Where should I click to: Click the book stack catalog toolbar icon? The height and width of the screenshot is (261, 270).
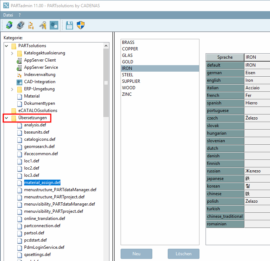click(x=20, y=25)
